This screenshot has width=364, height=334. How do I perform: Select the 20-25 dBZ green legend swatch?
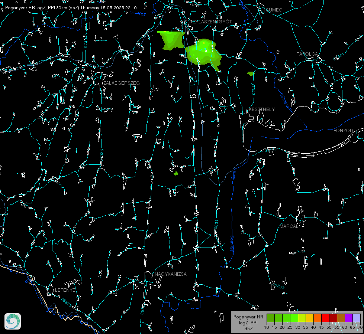pyautogui.click(x=286, y=318)
